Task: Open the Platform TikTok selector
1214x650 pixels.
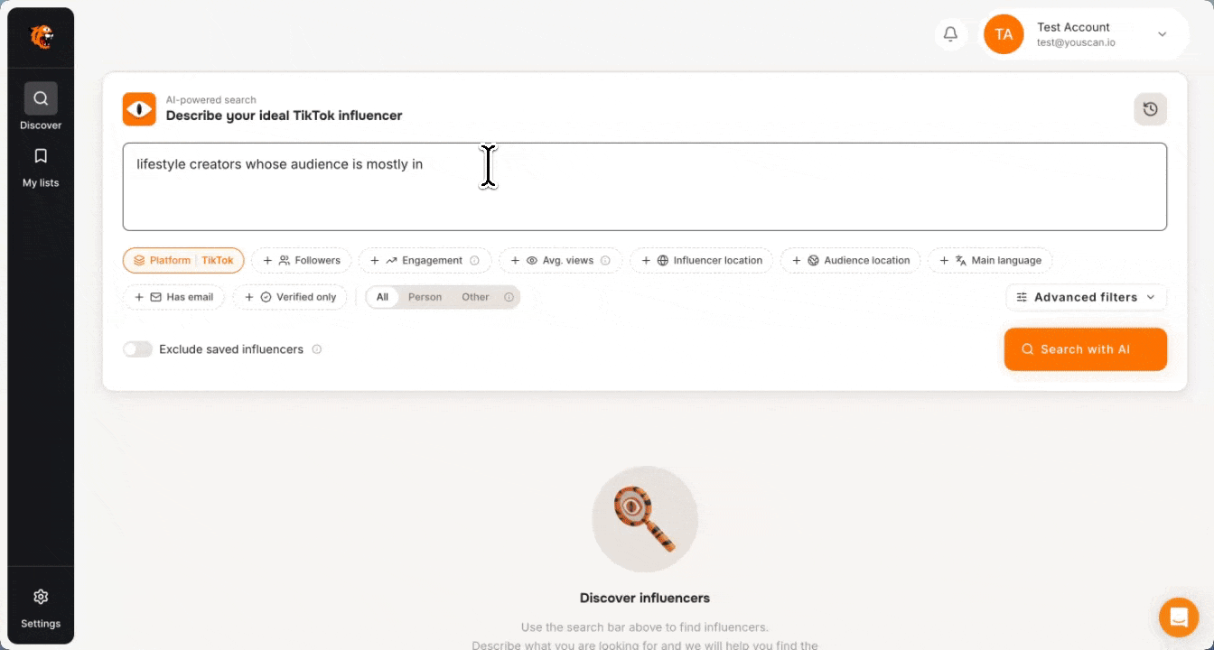Action: point(183,261)
